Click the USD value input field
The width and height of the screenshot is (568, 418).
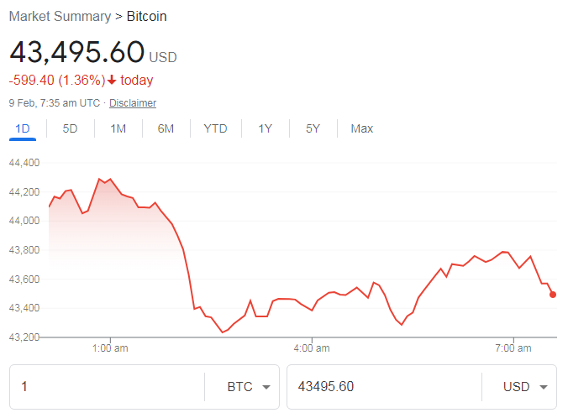pos(382,387)
